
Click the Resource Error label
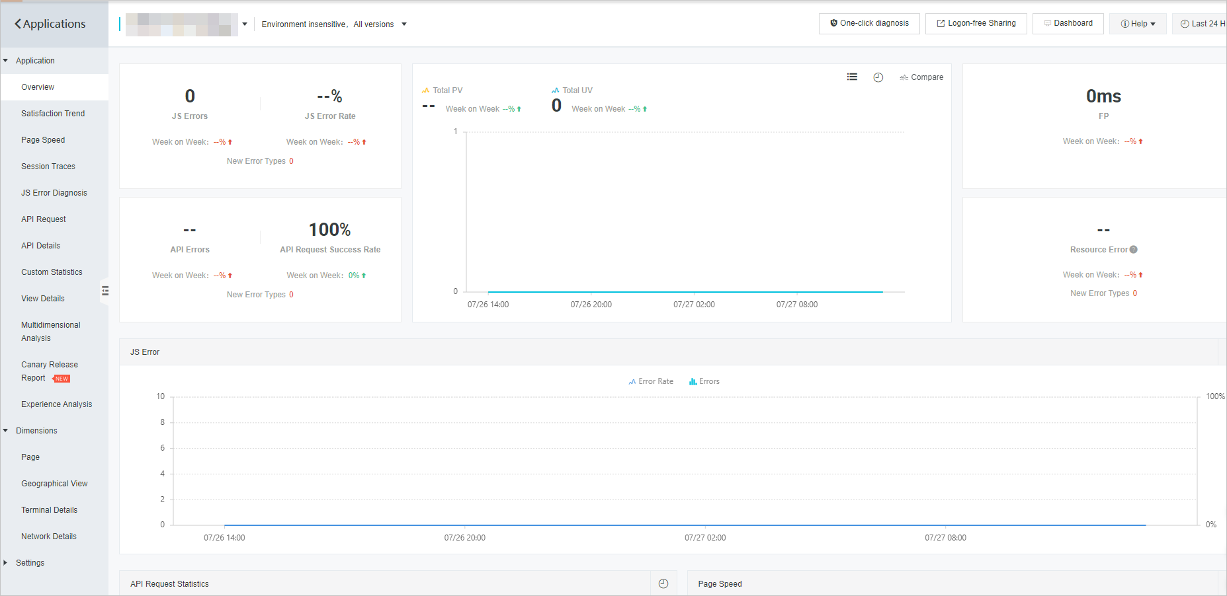point(1099,250)
